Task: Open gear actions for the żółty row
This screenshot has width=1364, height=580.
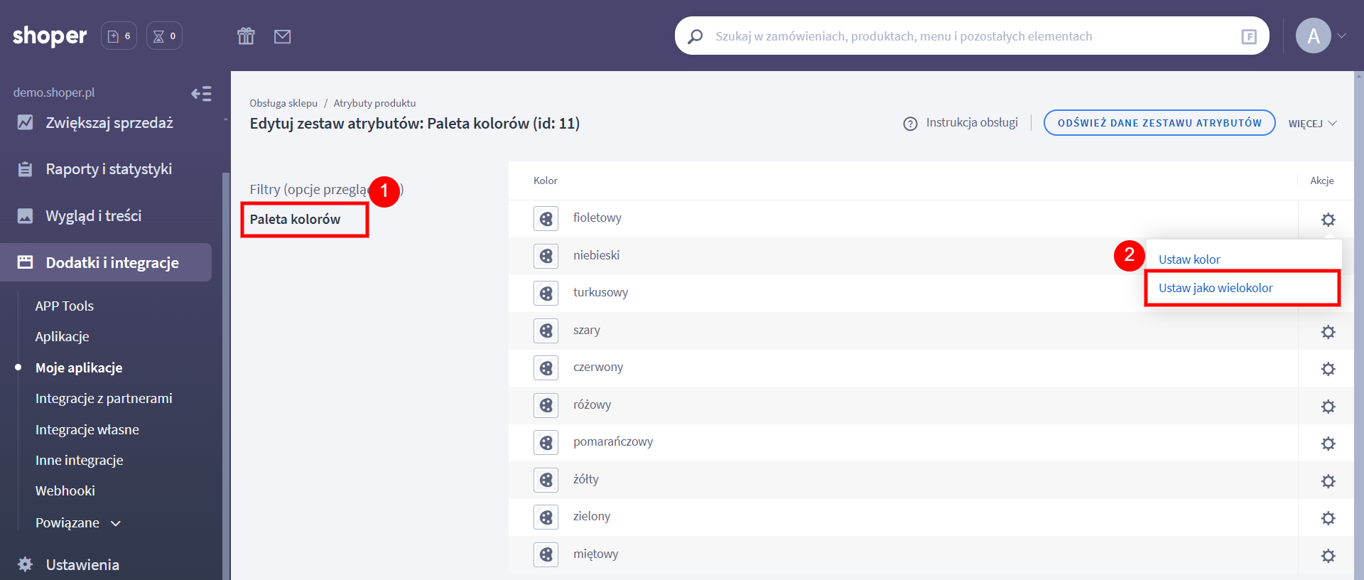Action: 1327,481
